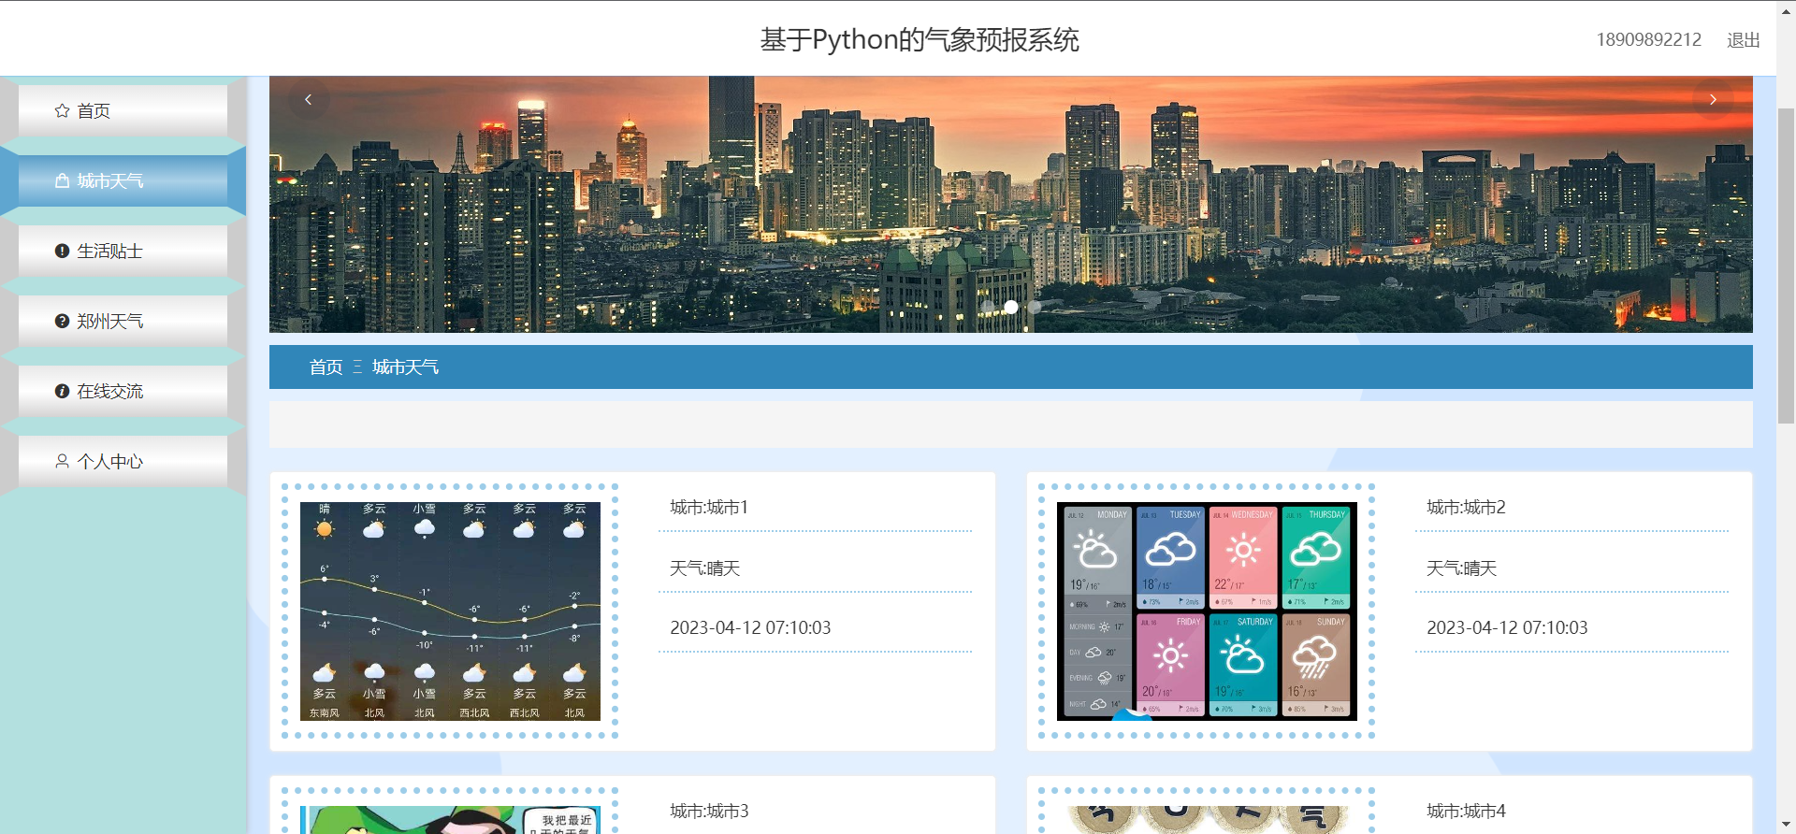The width and height of the screenshot is (1796, 834).
Task: Click the 城市:城市3 title text
Action: pos(709,812)
